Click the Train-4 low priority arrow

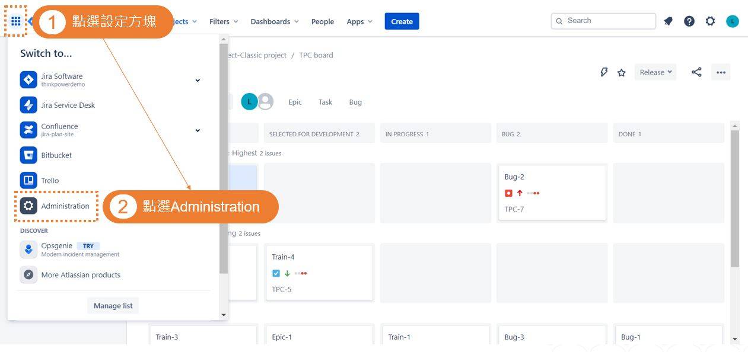coord(287,273)
